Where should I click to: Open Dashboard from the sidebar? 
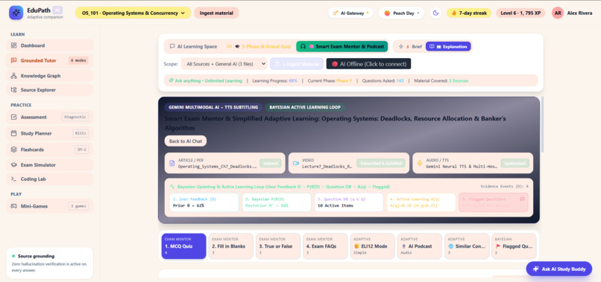point(50,45)
